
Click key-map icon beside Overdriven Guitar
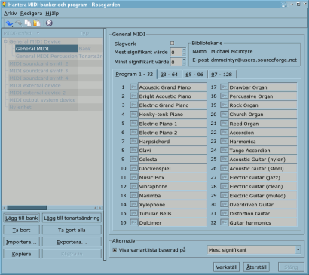224,204
